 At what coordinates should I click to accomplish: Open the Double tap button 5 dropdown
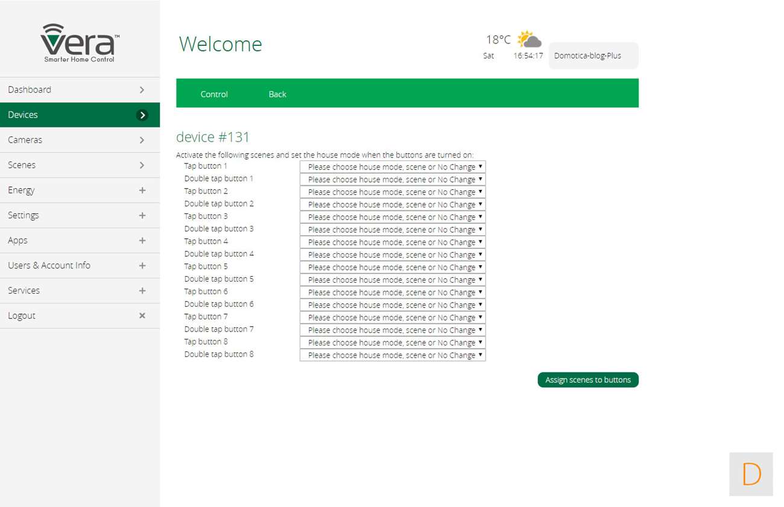[393, 280]
